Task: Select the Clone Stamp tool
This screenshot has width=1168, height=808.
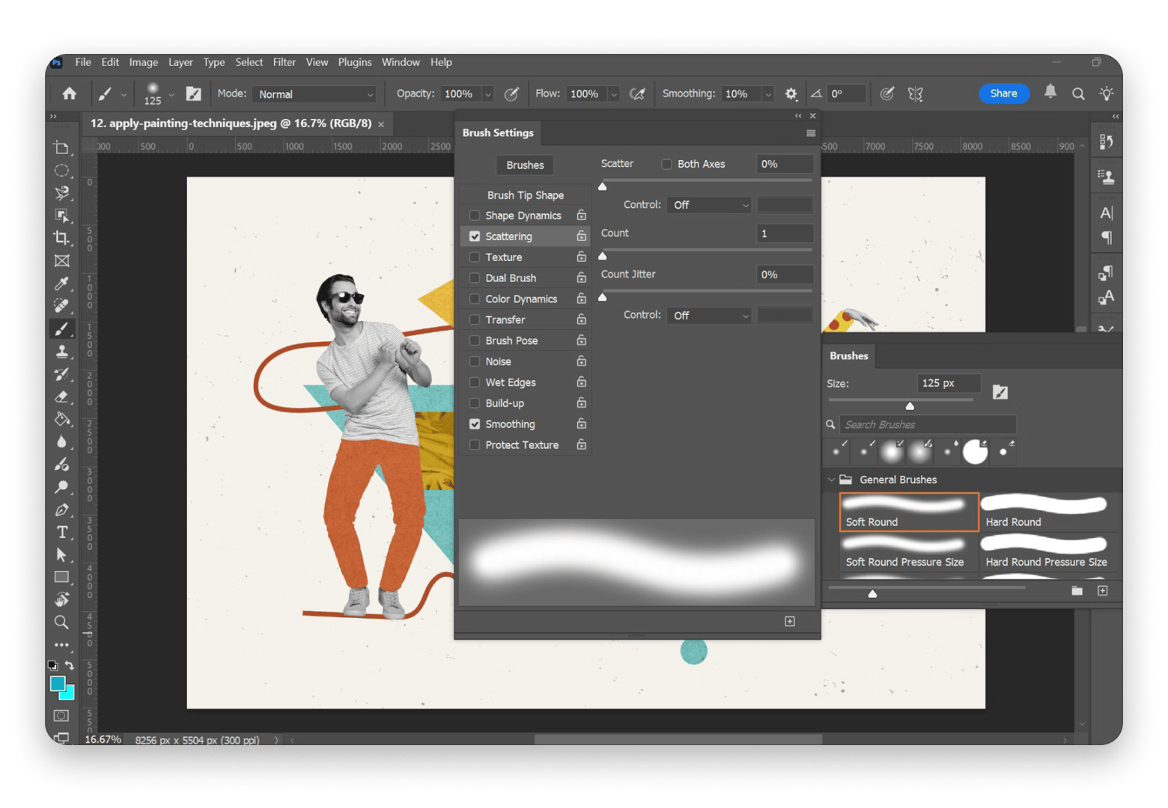Action: [63, 350]
